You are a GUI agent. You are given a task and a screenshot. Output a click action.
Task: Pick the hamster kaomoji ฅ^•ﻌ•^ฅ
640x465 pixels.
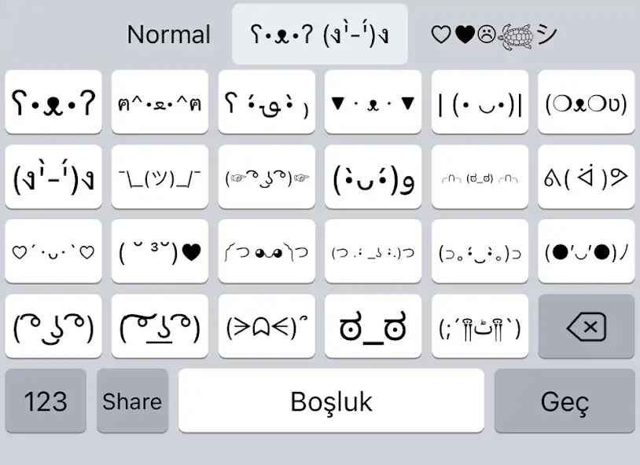[x=160, y=102]
